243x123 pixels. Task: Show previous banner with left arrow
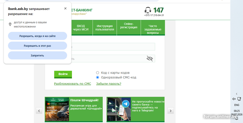39,111
